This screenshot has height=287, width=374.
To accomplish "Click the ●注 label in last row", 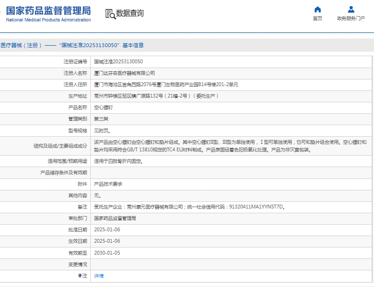I will point(83,276).
